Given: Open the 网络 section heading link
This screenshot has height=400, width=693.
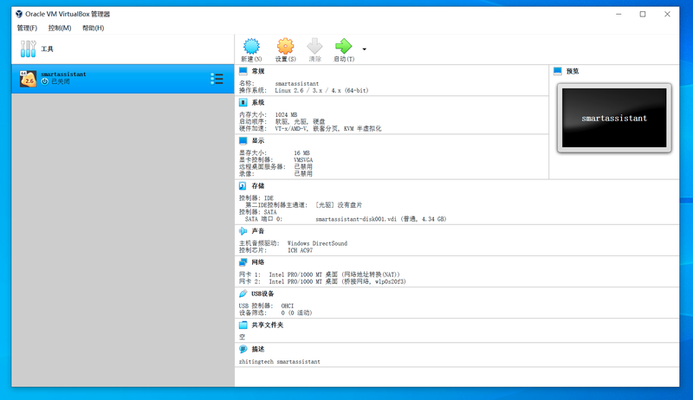Looking at the screenshot, I should pos(258,262).
